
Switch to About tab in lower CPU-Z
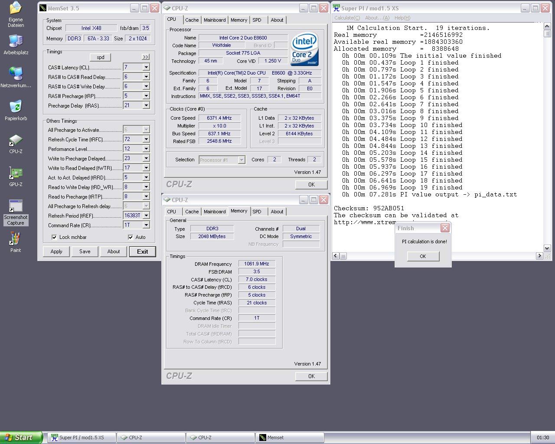[277, 212]
